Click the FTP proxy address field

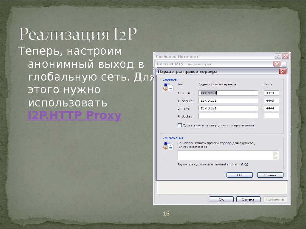(x=228, y=108)
